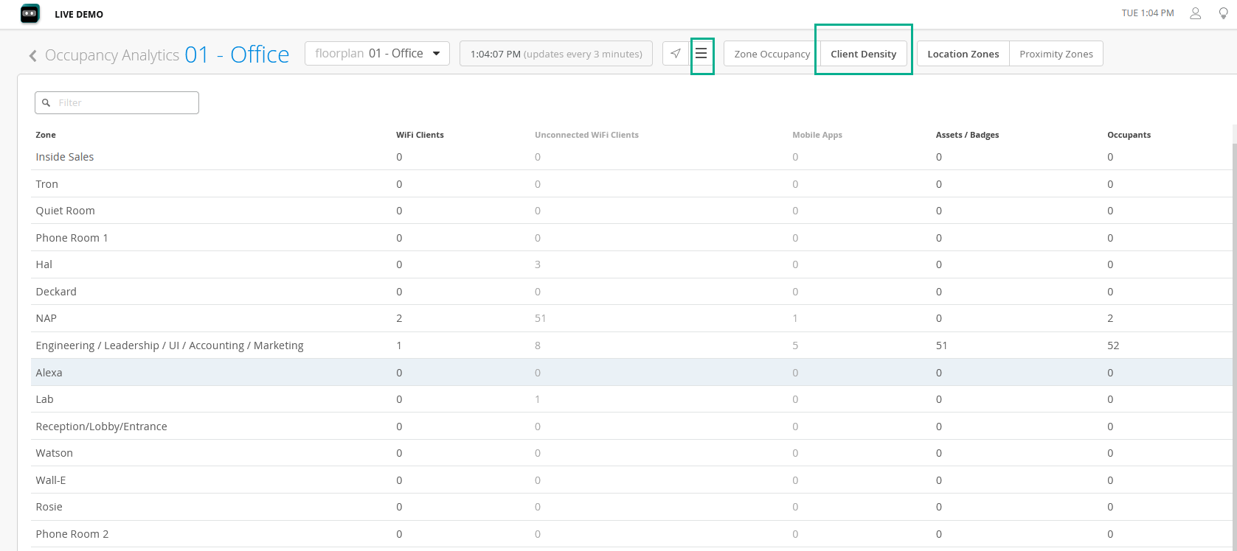This screenshot has height=551, width=1237.
Task: Open the floorplan 01 - Office dropdown
Action: point(377,54)
